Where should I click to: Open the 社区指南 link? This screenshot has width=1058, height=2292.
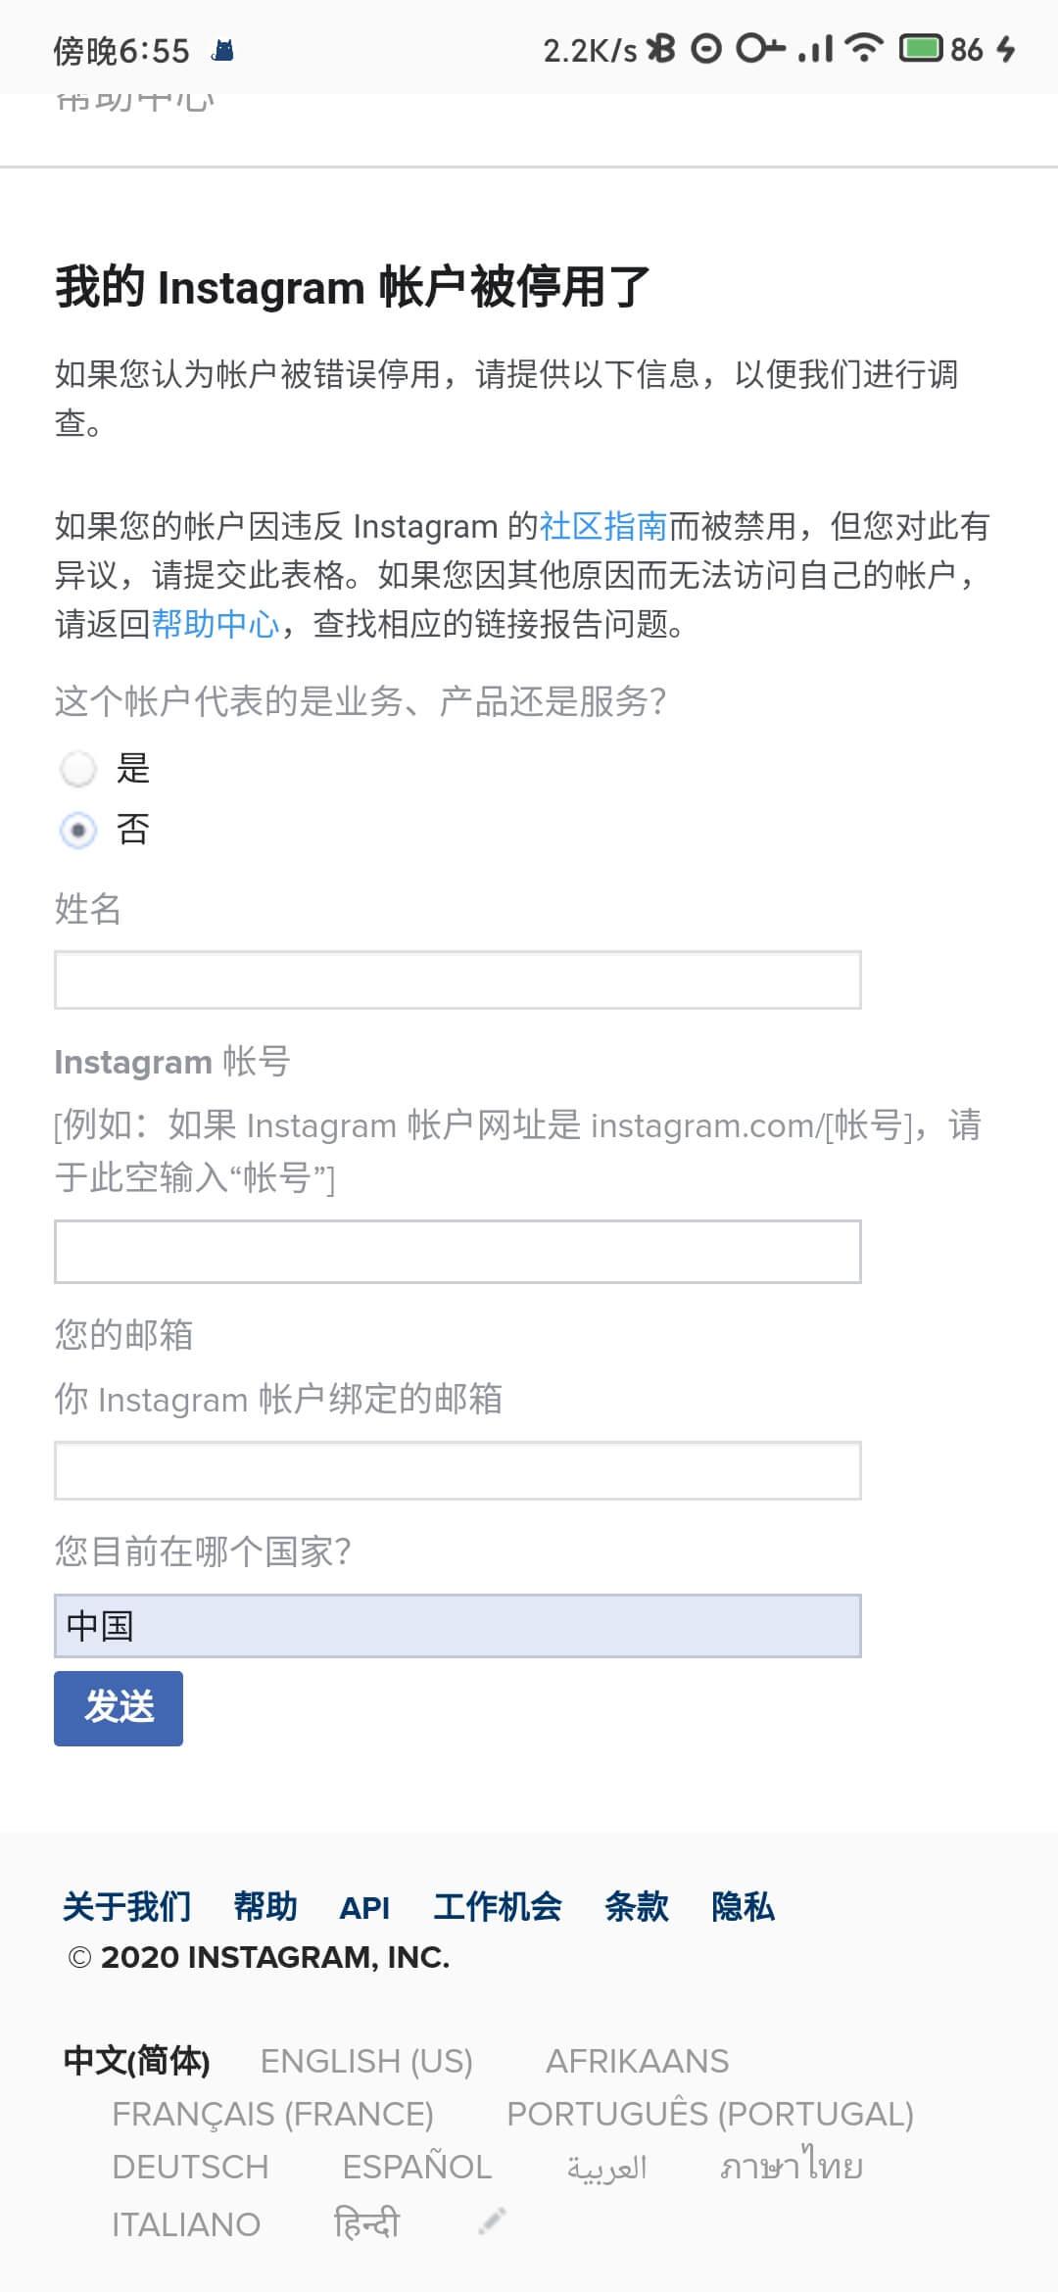pos(603,526)
